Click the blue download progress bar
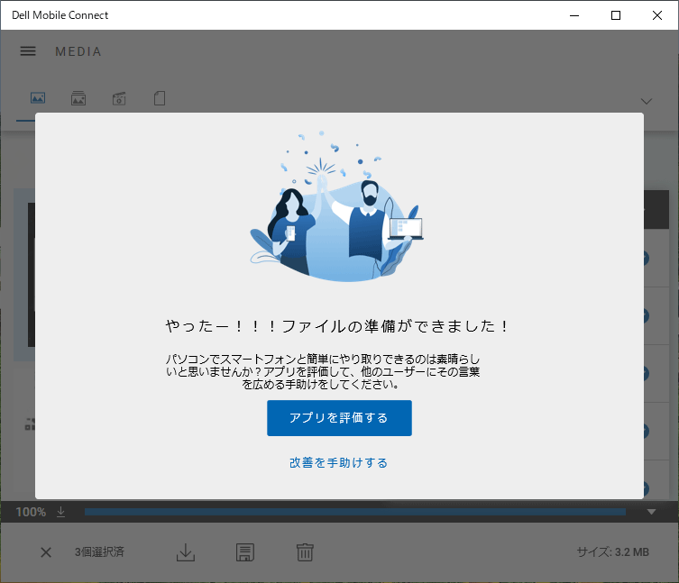Viewport: 679px width, 583px height. [x=355, y=512]
